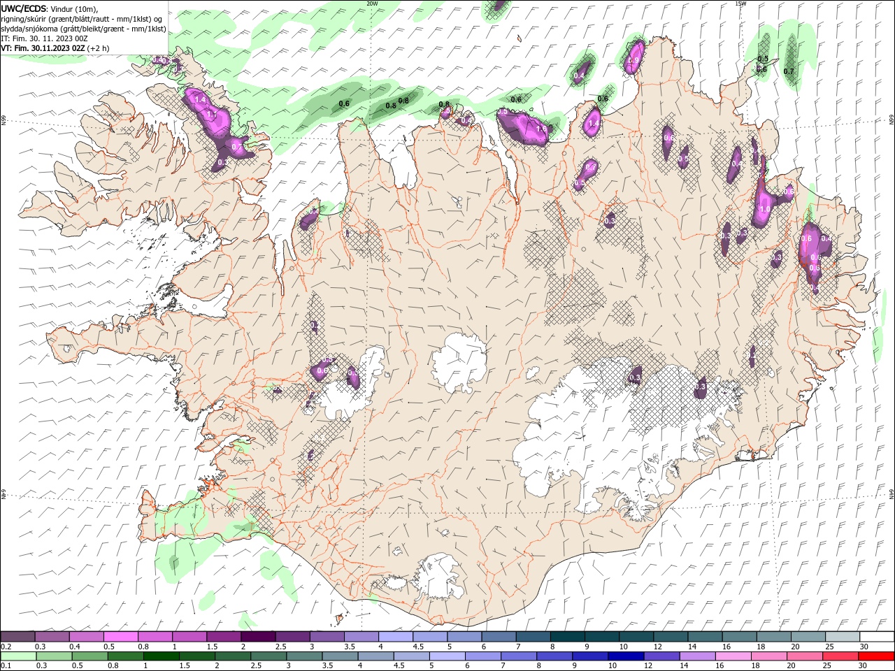Select the upper-scale swatch between 12 and 14

671,637
